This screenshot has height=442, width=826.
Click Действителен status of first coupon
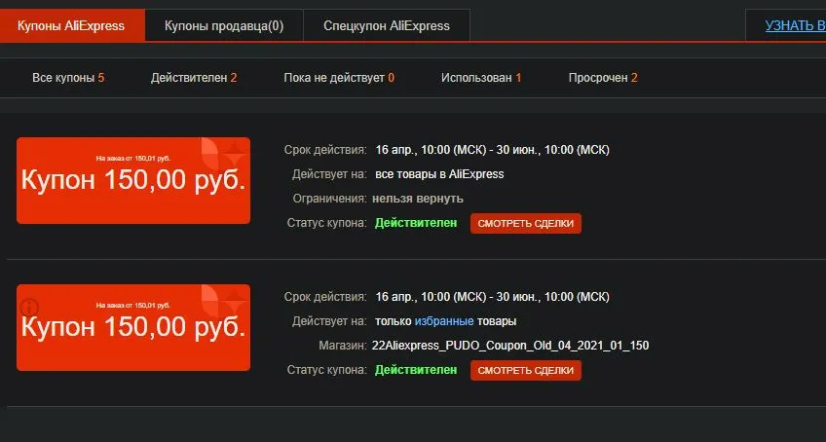click(416, 223)
